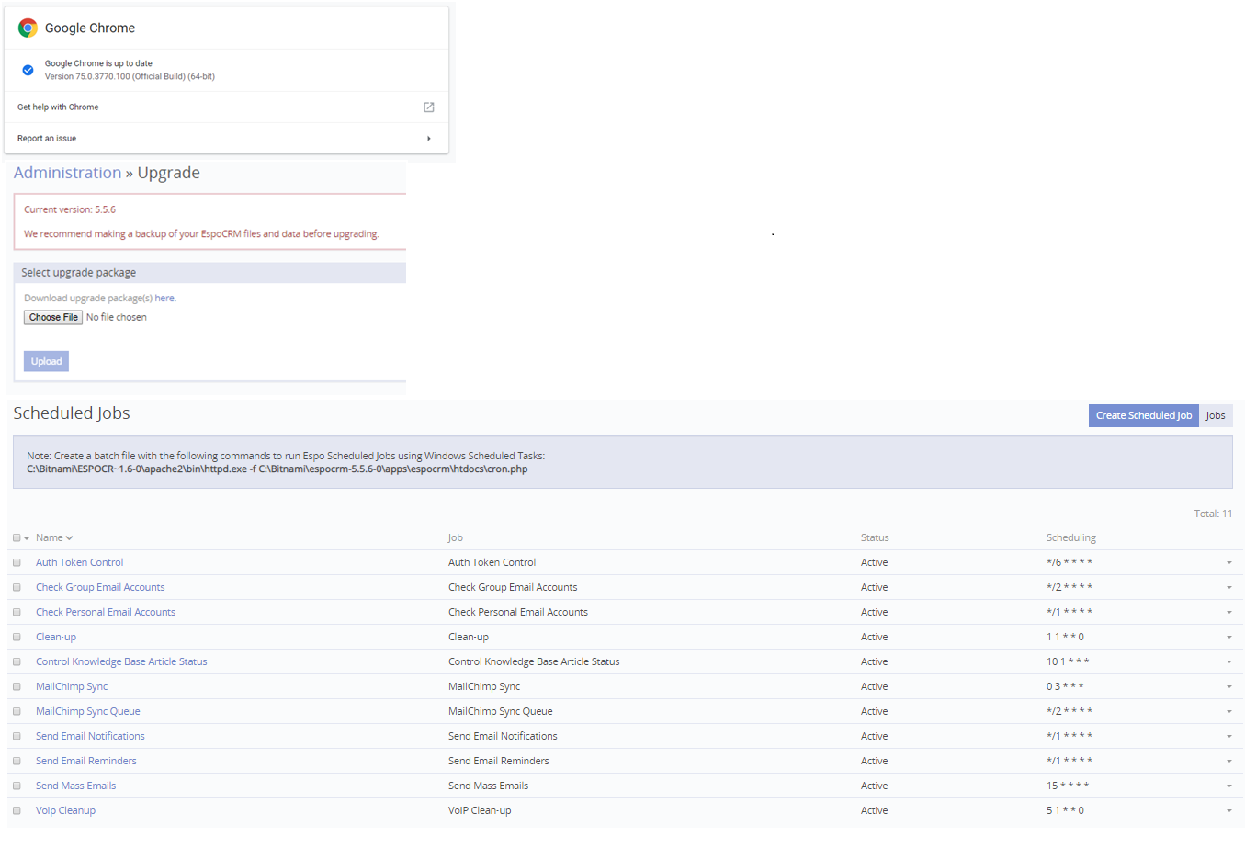Tick the select-all checkbox in table header

(x=17, y=537)
